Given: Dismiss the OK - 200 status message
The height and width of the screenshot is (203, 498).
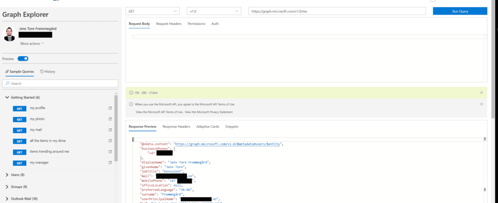Looking at the screenshot, I should [481, 93].
